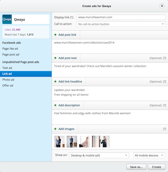The height and width of the screenshot is (172, 168).
Task: Open the Desktop & mobile (all) dropdown
Action: pyautogui.click(x=99, y=156)
